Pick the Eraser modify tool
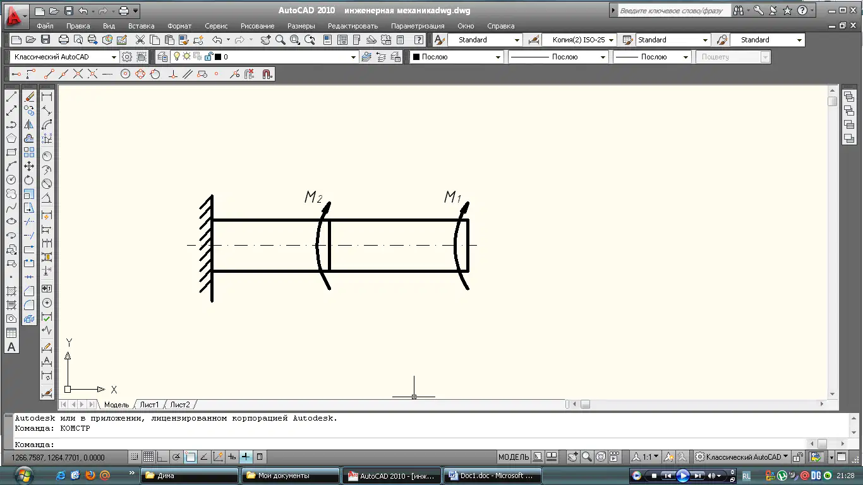Screen dimensions: 863x485 pos(29,97)
